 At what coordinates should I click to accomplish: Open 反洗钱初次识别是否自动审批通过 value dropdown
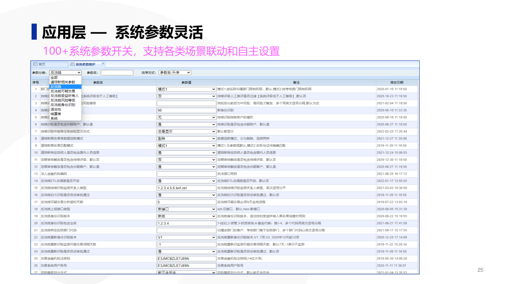[186, 195]
